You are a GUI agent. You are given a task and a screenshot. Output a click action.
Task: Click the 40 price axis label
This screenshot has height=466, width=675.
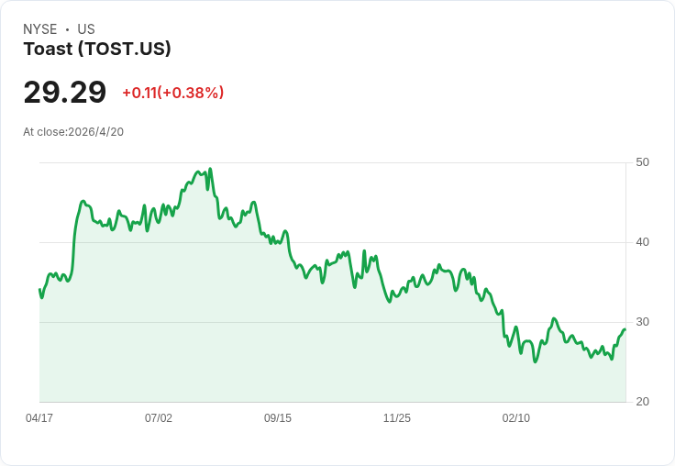[642, 242]
